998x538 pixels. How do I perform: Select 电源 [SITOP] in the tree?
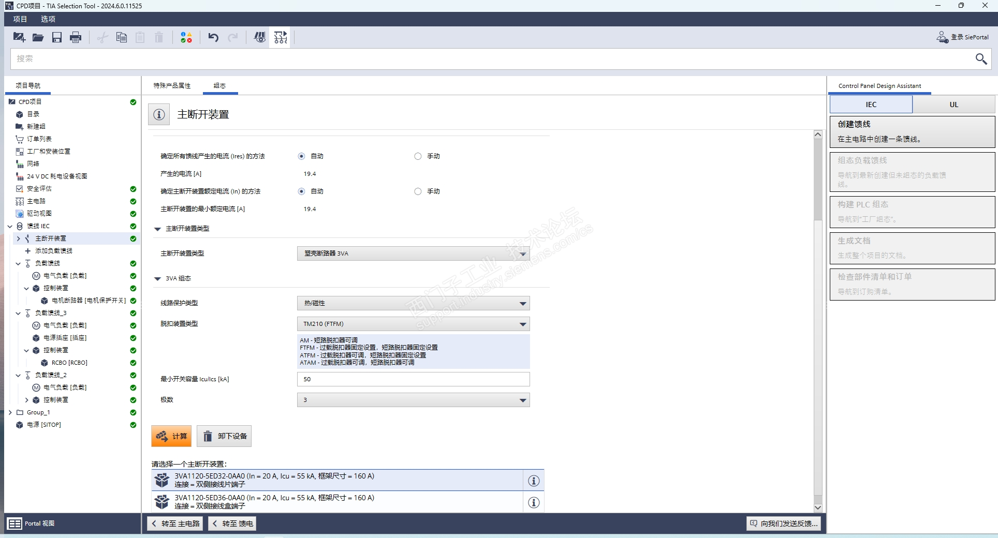(44, 425)
